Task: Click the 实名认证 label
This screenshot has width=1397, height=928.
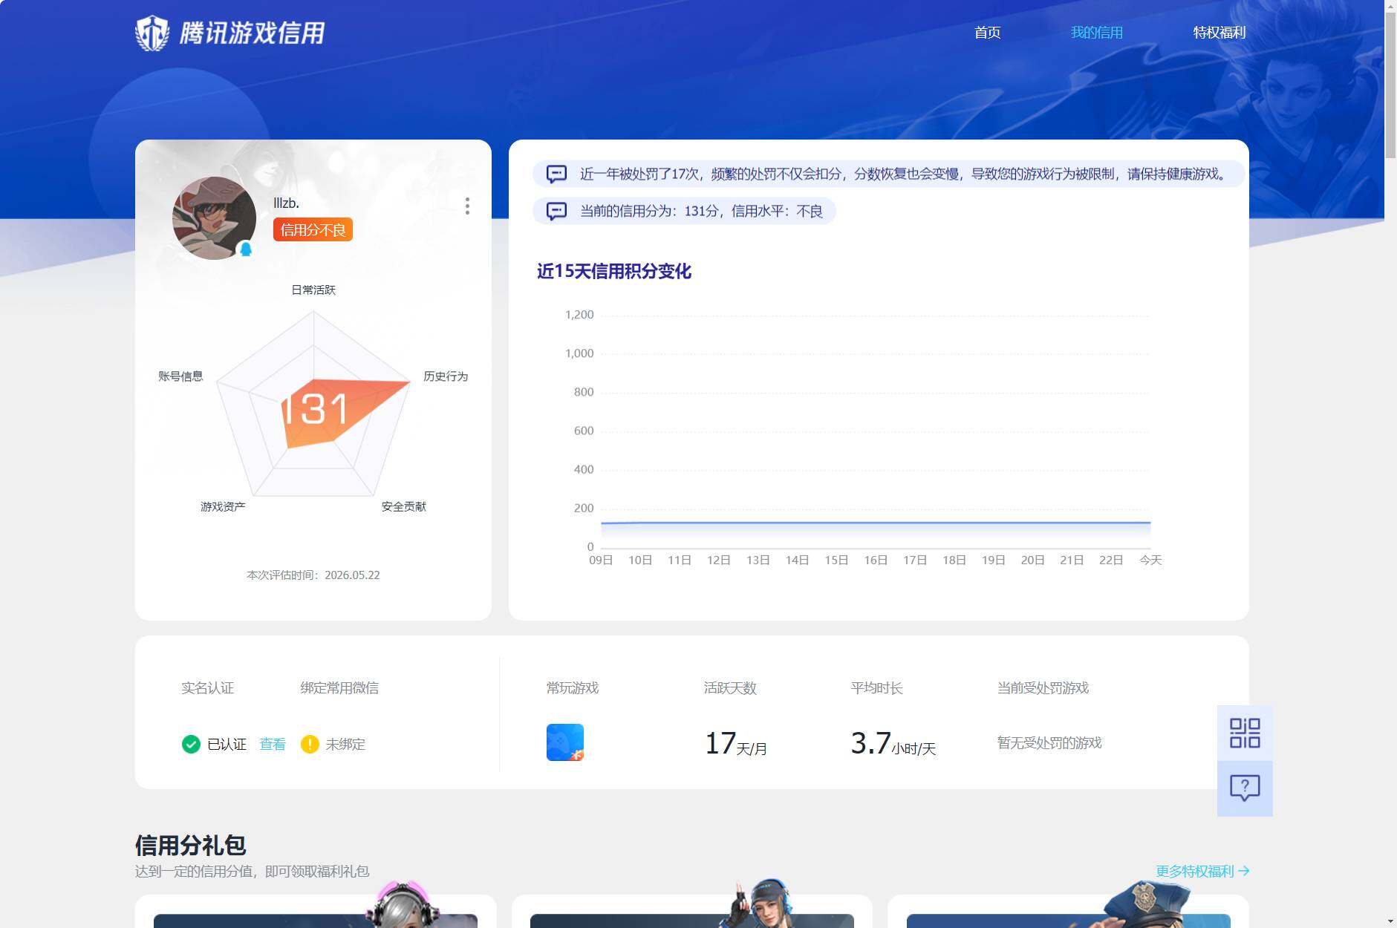Action: [208, 688]
